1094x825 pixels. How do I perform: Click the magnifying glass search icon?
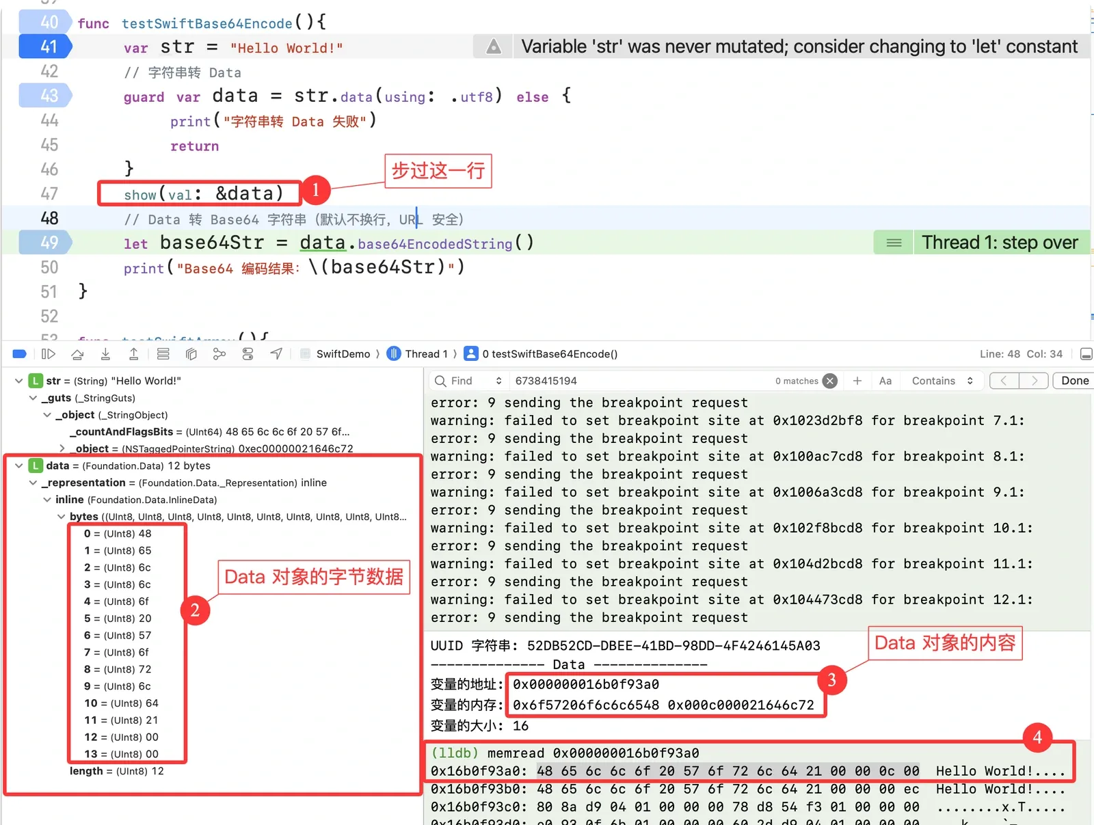(441, 381)
